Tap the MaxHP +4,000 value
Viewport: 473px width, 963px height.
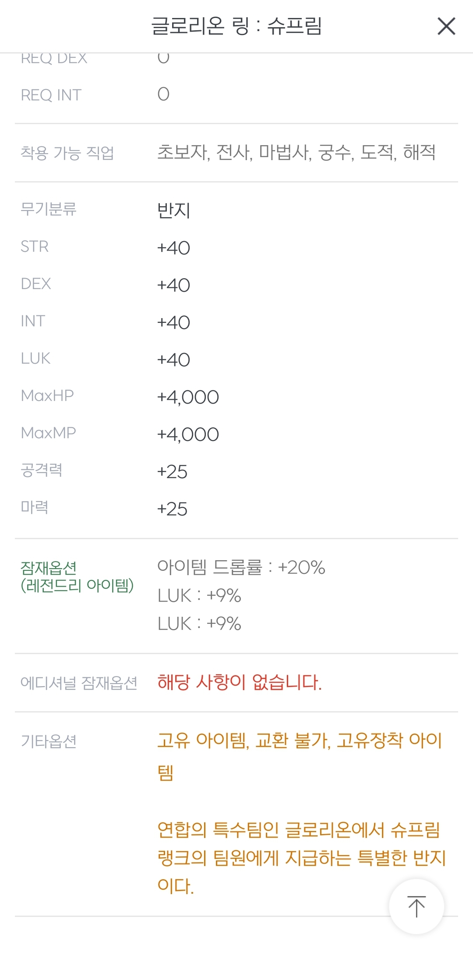coord(188,397)
